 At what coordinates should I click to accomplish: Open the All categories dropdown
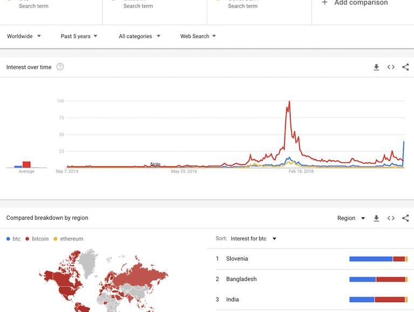[140, 36]
